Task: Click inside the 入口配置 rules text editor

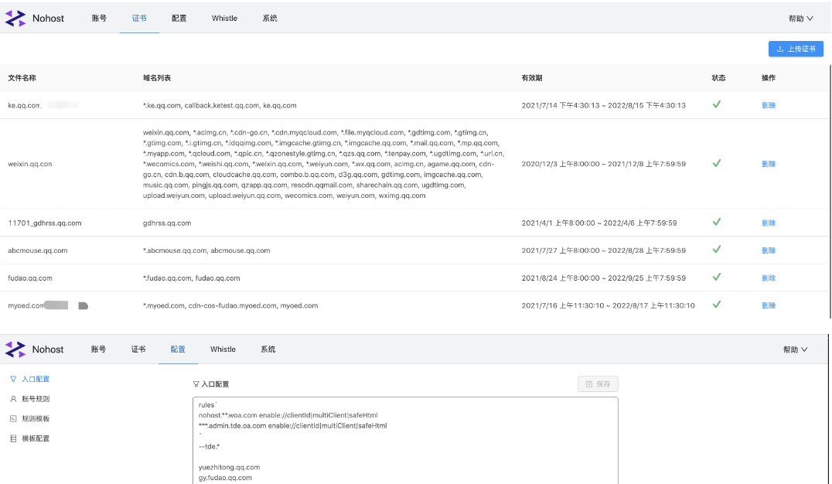Action: tap(405, 441)
